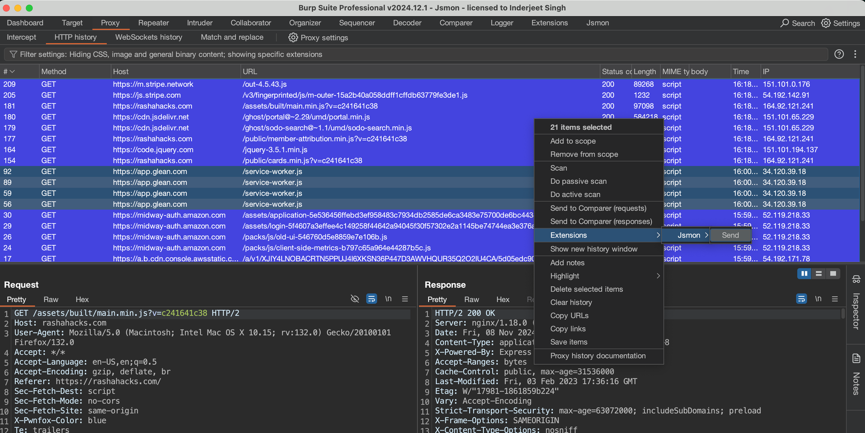This screenshot has height=433, width=865.
Task: Open the Proxy settings gear
Action: click(x=292, y=38)
